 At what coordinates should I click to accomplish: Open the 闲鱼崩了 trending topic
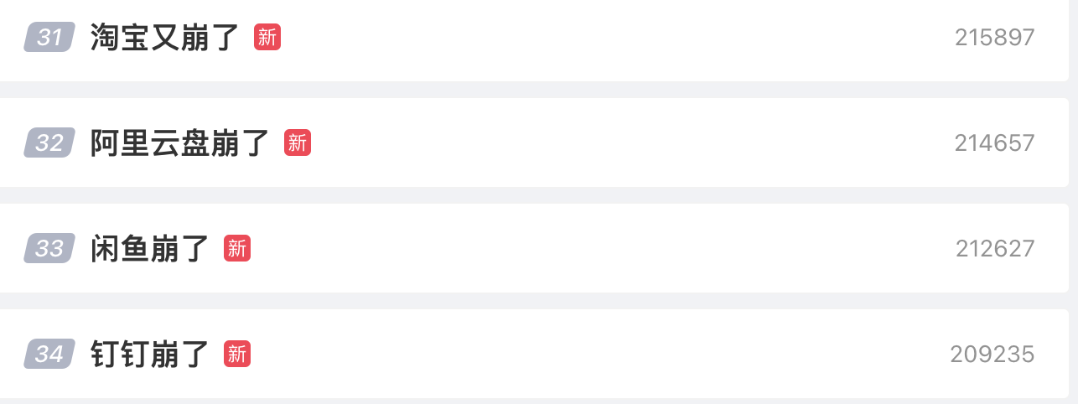150,248
